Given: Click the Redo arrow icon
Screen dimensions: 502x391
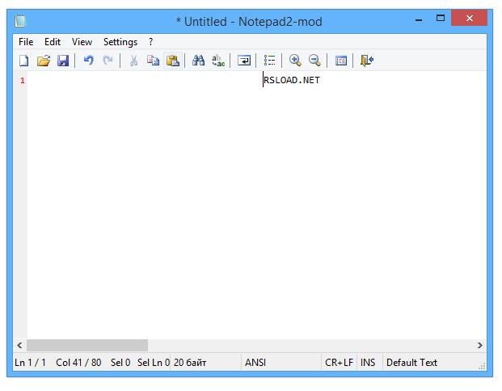Looking at the screenshot, I should pyautogui.click(x=108, y=61).
